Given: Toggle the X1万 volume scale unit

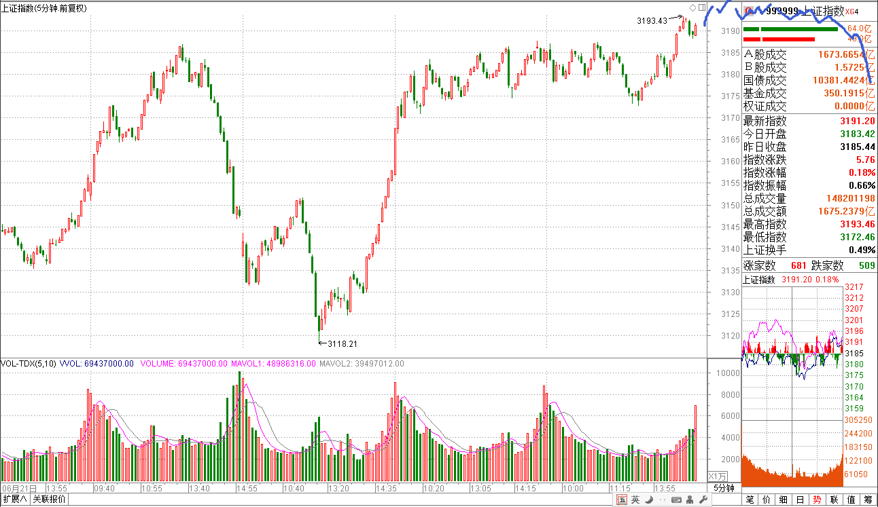Looking at the screenshot, I should [718, 476].
